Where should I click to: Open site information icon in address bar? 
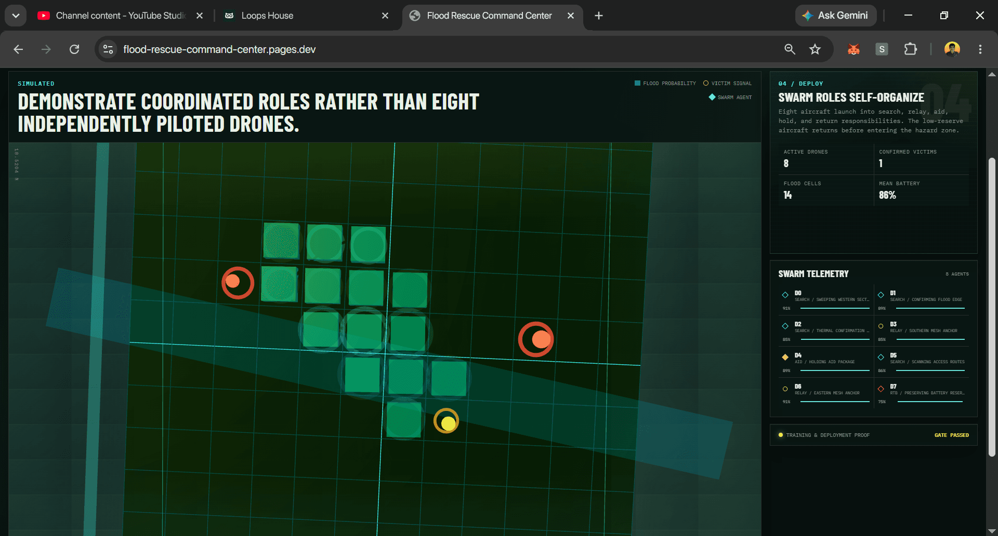[x=108, y=49]
